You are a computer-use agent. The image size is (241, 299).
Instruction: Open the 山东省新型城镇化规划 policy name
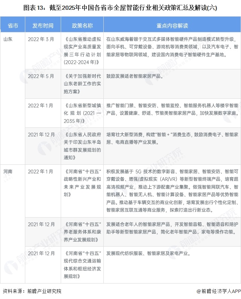tap(82, 112)
